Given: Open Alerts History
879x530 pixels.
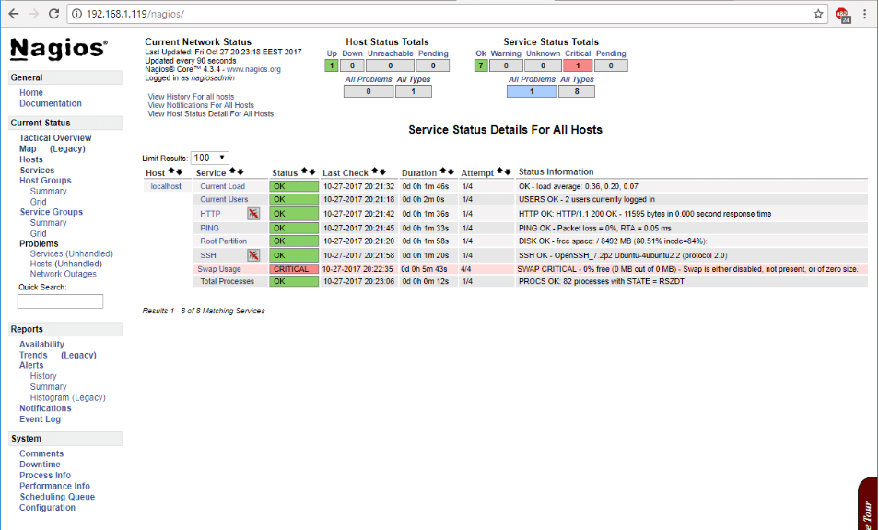Looking at the screenshot, I should click(x=43, y=376).
